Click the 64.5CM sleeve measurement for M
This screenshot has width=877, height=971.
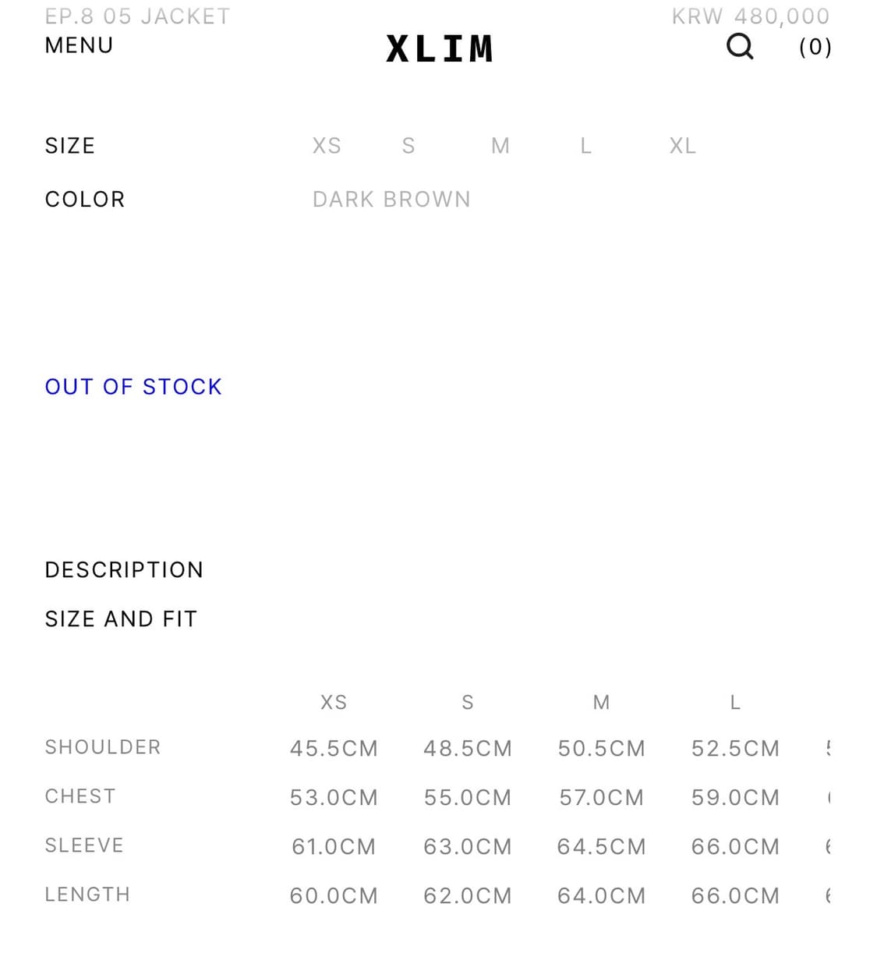(601, 846)
